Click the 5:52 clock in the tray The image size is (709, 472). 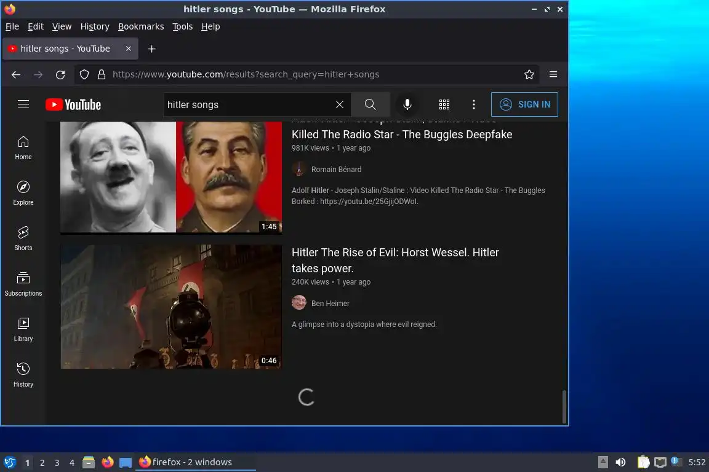coord(697,462)
